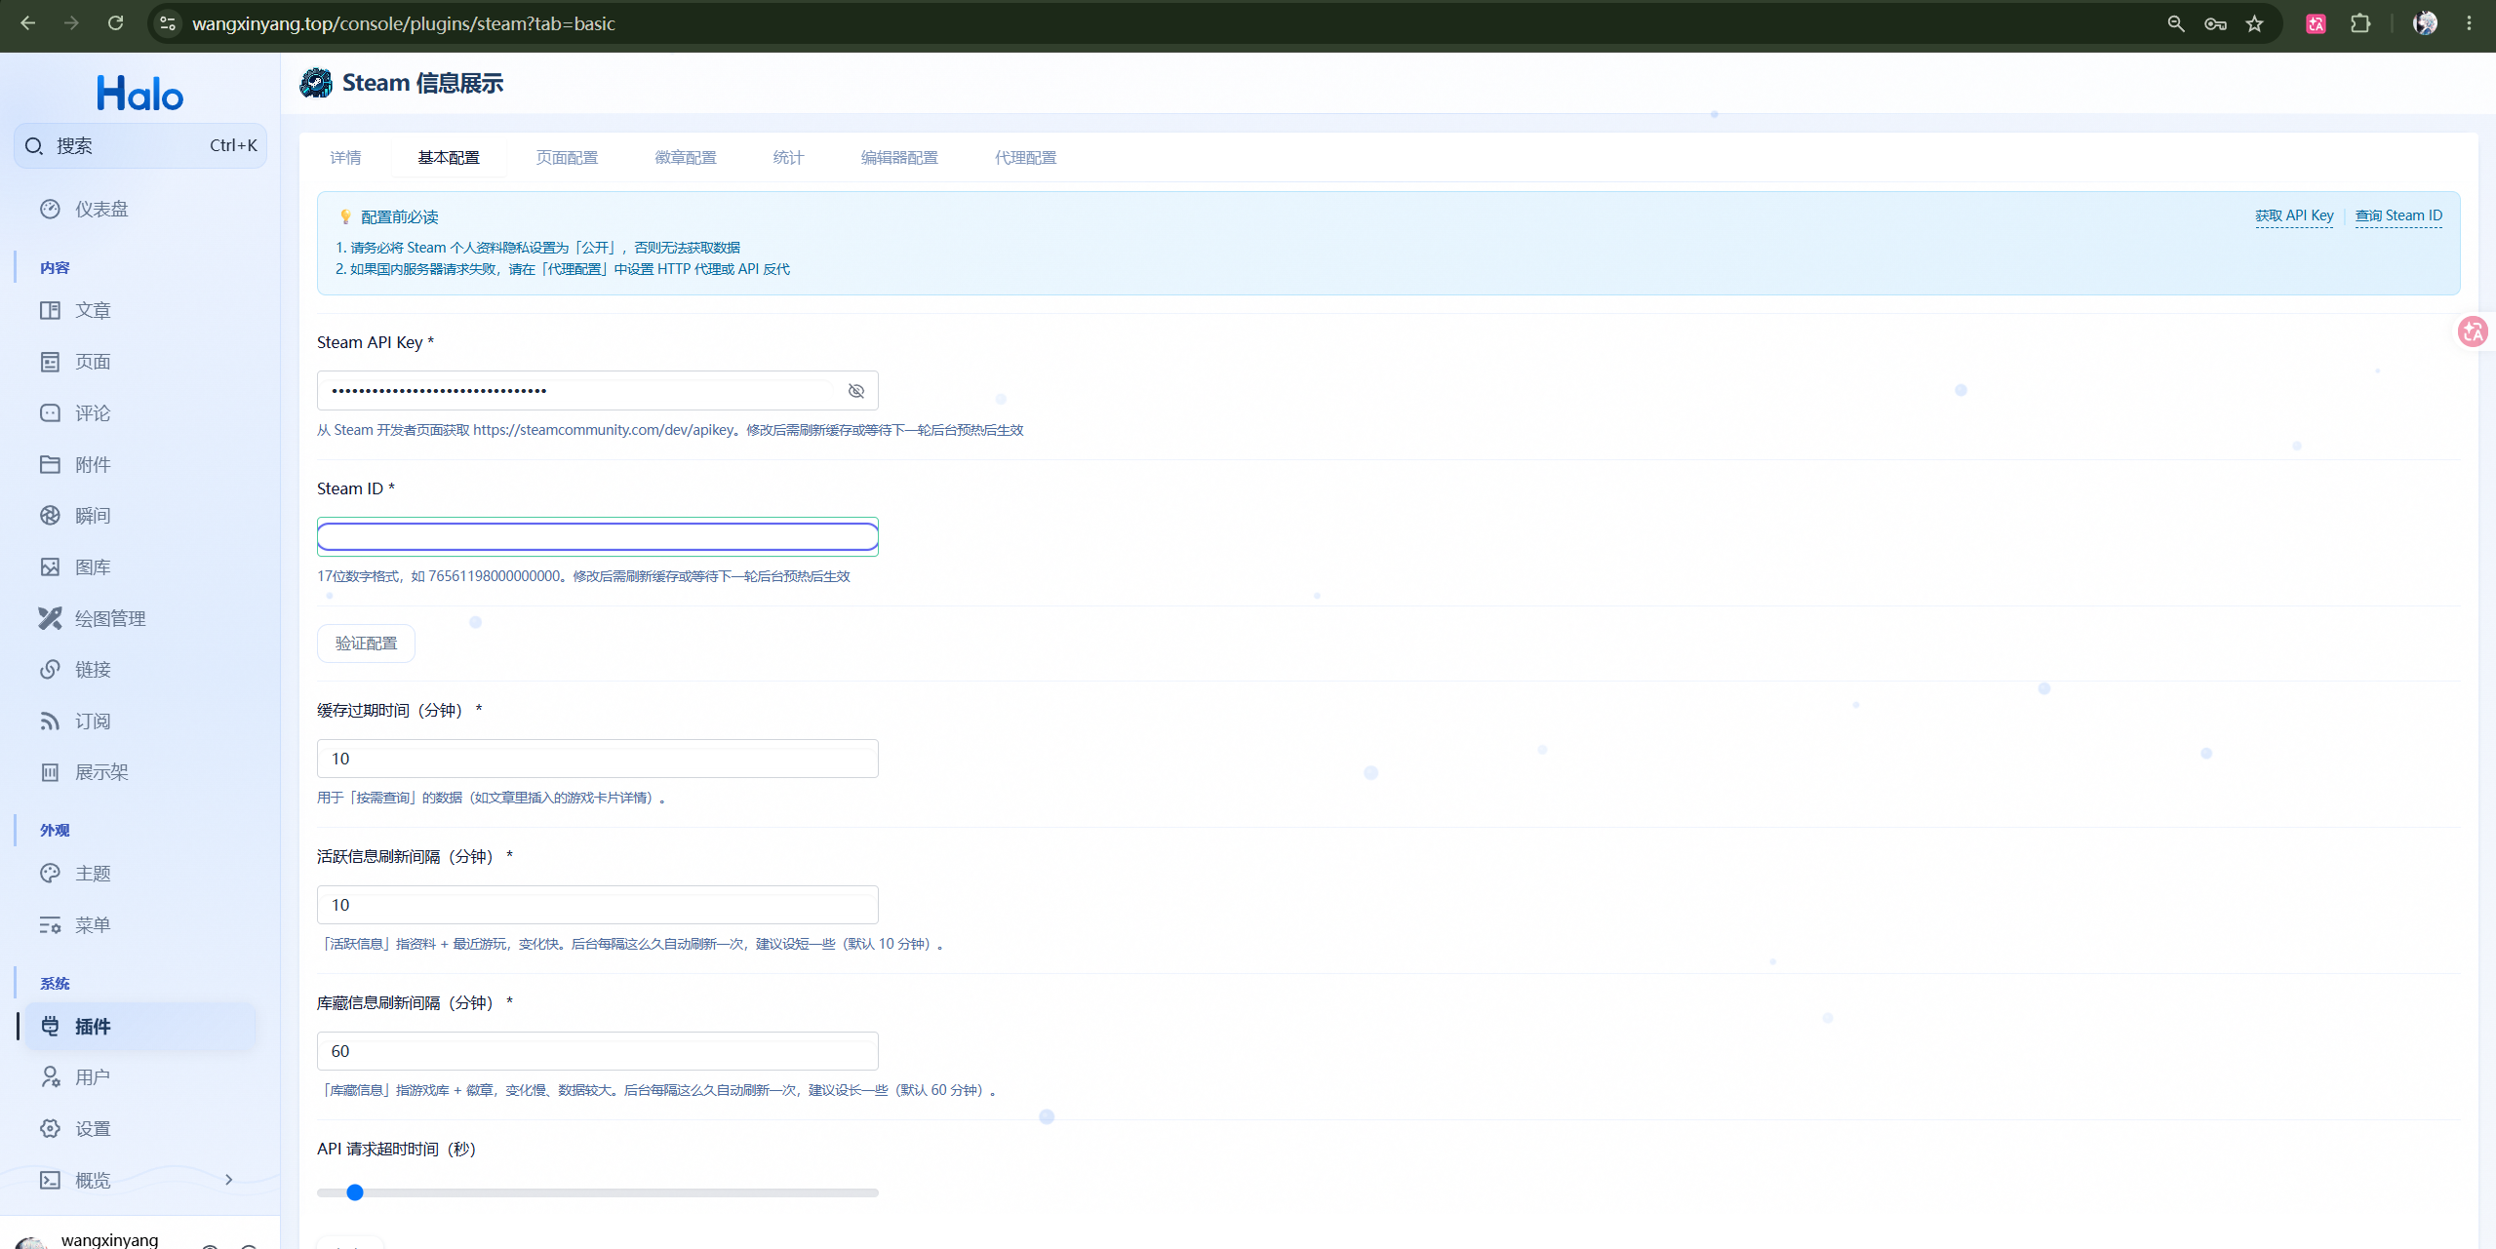Click the 查询 Steam ID link

[x=2398, y=215]
